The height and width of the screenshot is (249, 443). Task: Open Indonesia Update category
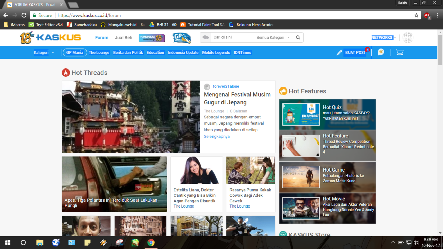183,53
